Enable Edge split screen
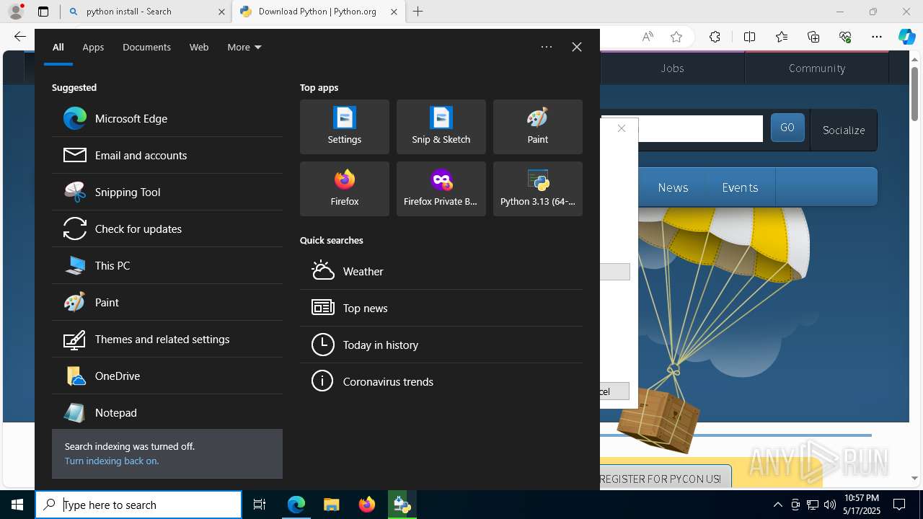This screenshot has height=519, width=923. tap(749, 37)
